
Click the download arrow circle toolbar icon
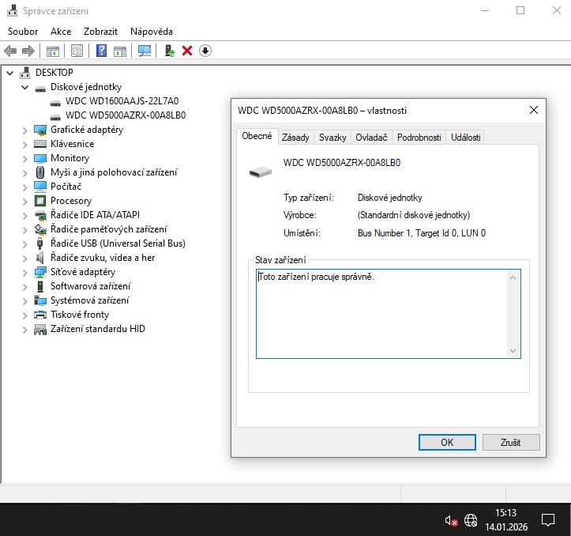[205, 51]
